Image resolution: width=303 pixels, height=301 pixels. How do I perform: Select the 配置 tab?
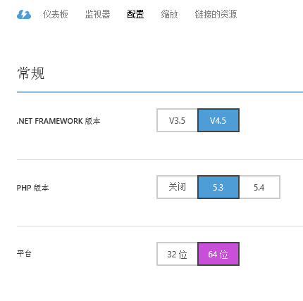point(135,14)
